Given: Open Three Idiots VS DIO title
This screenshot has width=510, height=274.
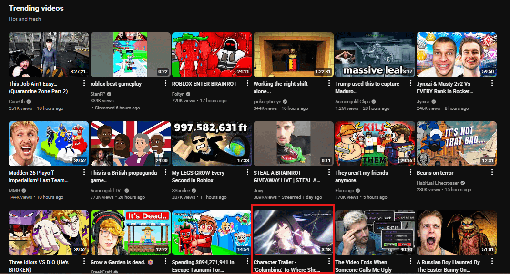Looking at the screenshot, I should [x=39, y=265].
